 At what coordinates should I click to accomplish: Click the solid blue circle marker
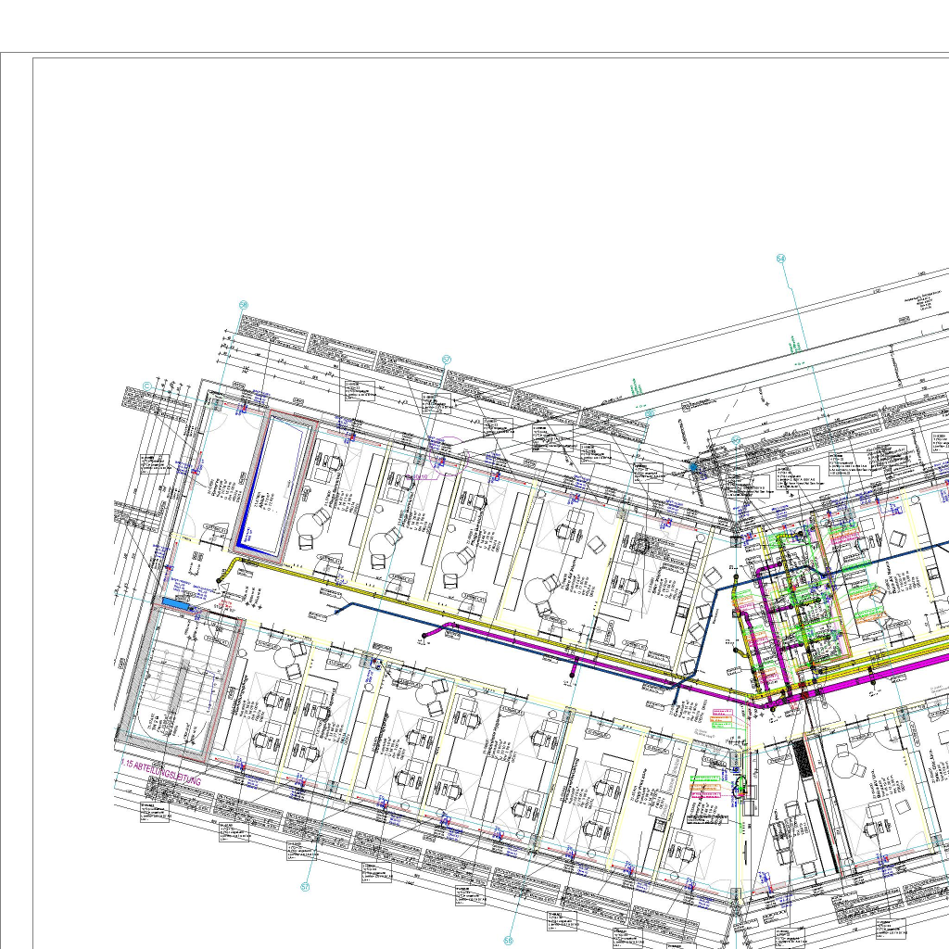(693, 468)
